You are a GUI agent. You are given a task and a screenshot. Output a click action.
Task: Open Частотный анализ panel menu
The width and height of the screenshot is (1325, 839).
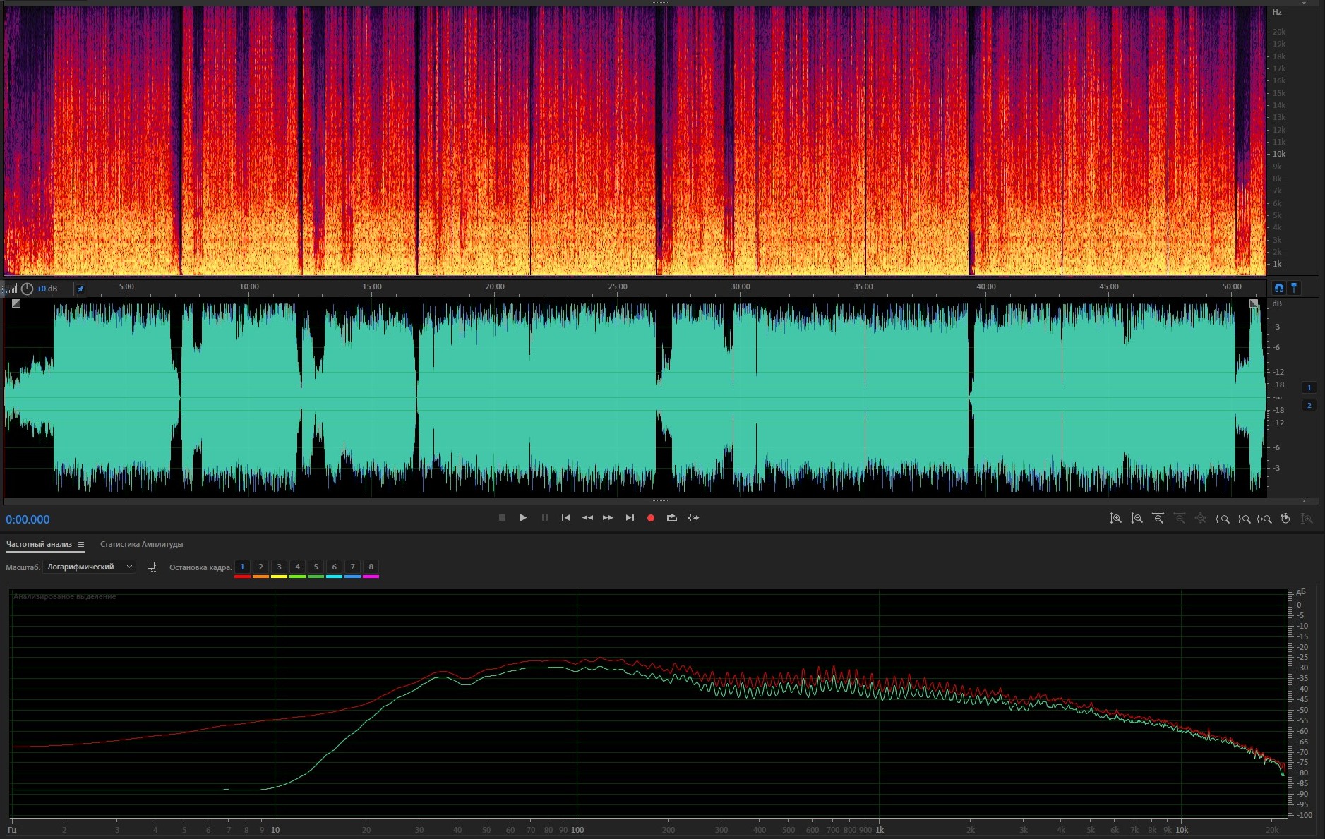point(81,544)
